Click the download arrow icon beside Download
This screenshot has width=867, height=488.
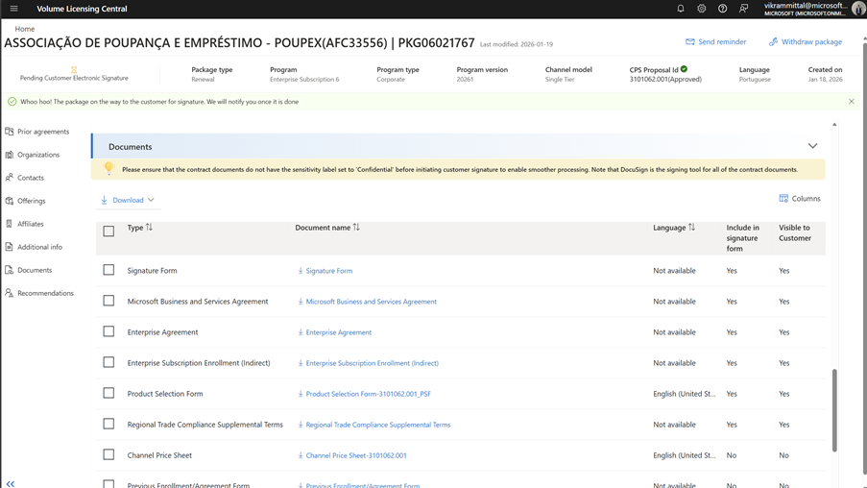click(x=104, y=200)
